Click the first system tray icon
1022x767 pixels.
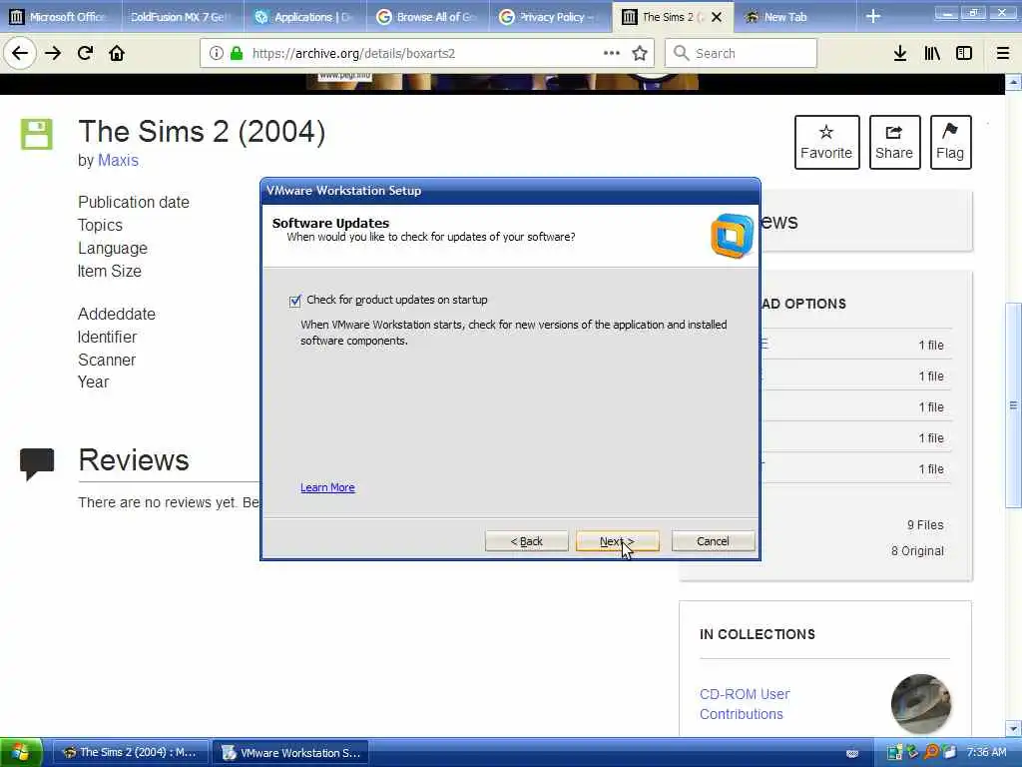click(x=895, y=752)
